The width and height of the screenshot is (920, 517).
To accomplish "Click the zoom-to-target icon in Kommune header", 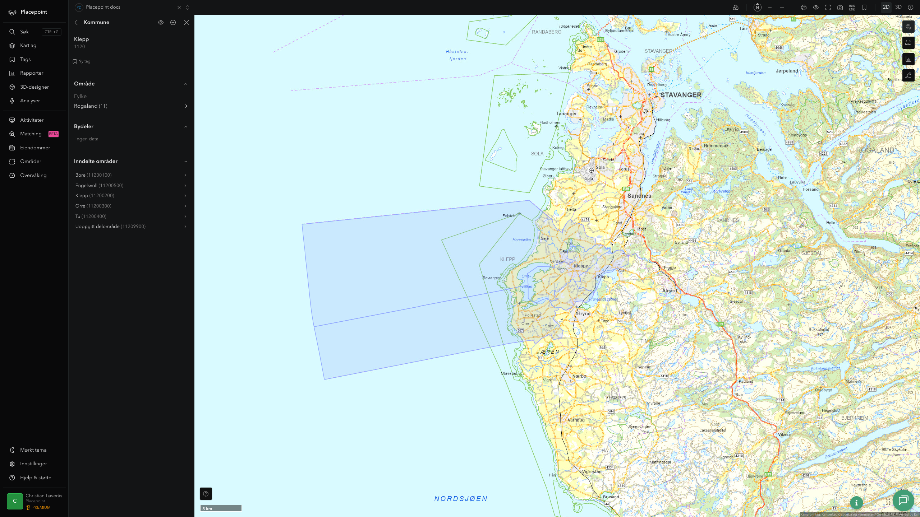I will (173, 22).
